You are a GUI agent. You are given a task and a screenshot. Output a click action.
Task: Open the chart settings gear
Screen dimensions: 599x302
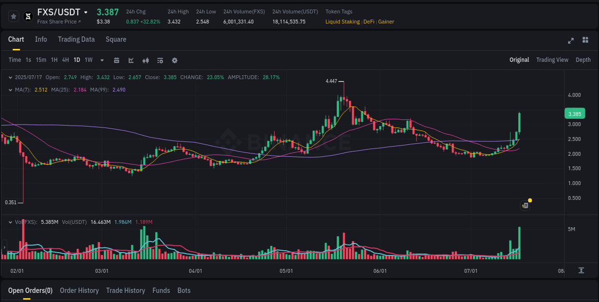174,60
